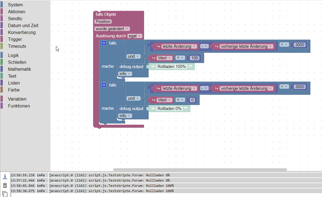The height and width of the screenshot is (197, 322).
Task: Open the Aktionen block category
Action: coord(17,12)
